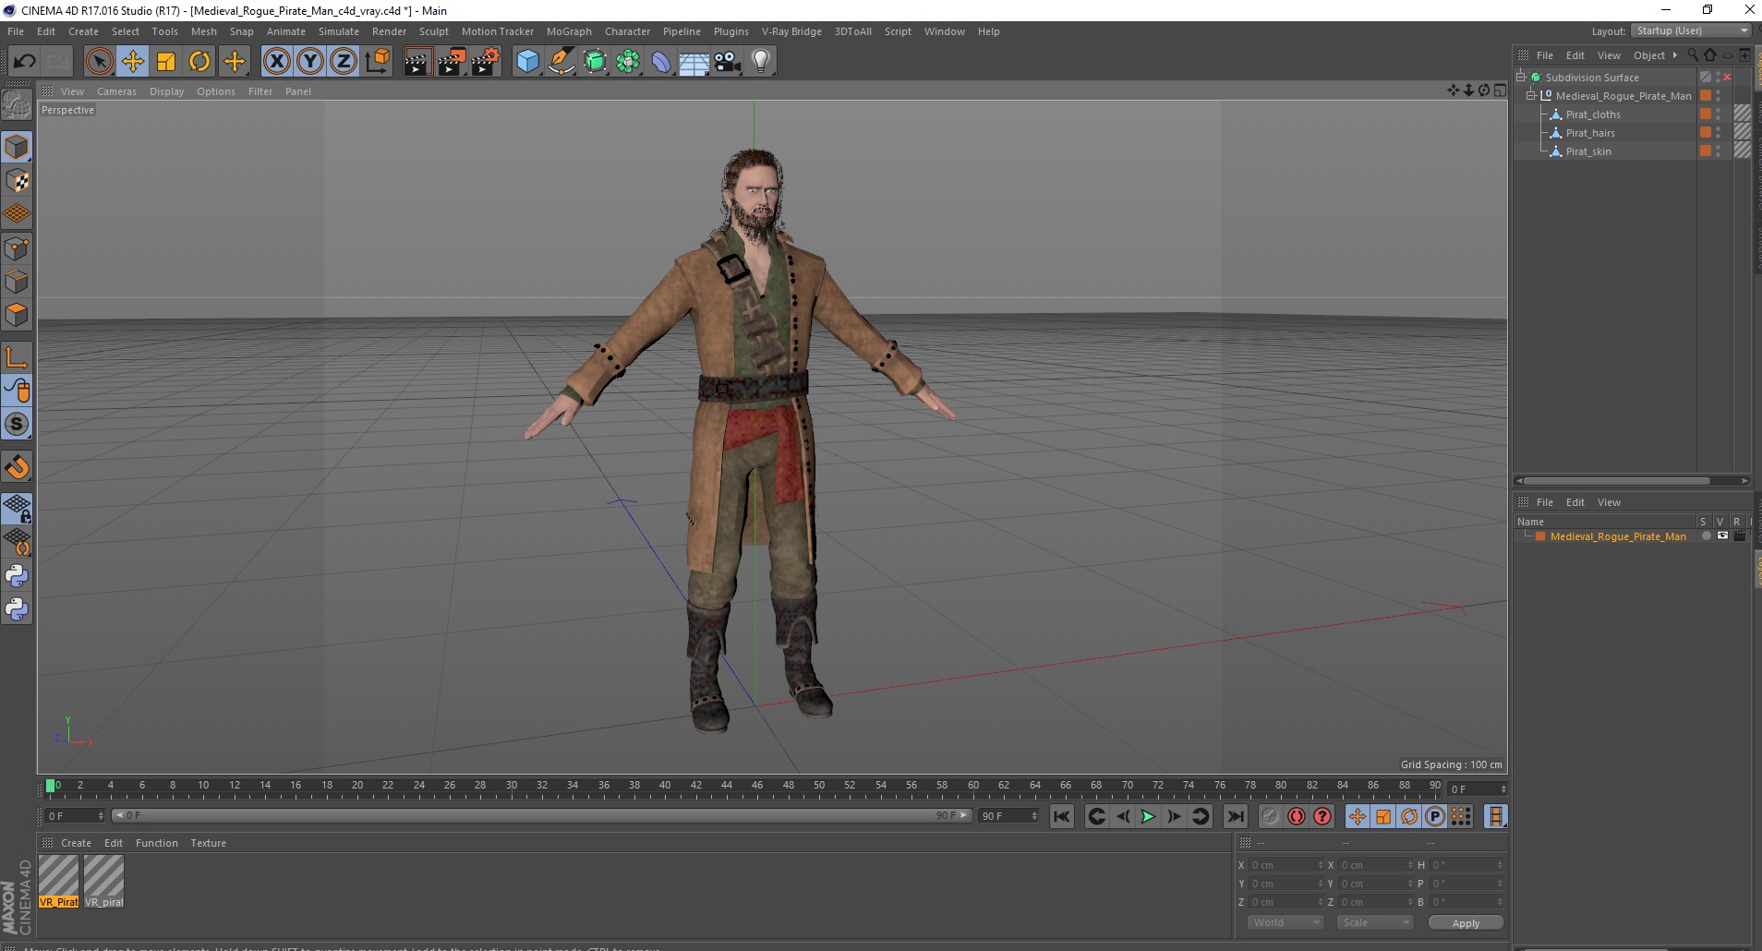Screen dimensions: 1762x951
Task: Render the active view
Action: point(417,62)
